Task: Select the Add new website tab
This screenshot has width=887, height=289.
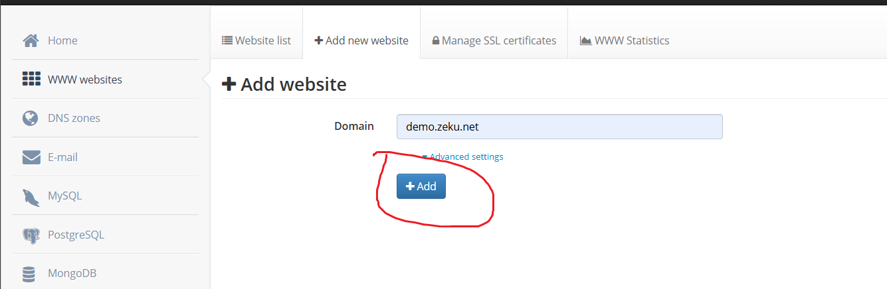Action: [361, 40]
